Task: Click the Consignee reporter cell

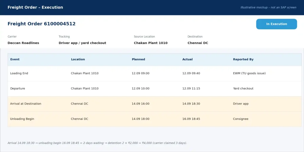Action: point(240,119)
